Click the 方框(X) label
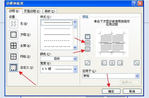 (25, 35)
